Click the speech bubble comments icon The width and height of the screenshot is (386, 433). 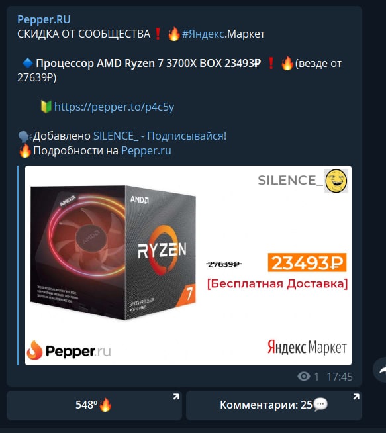320,405
